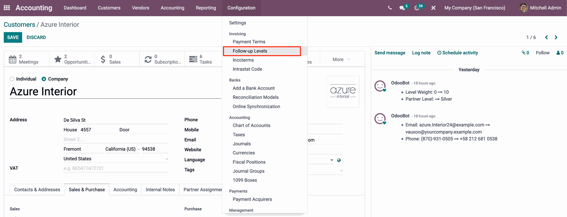Screen dimensions: 567x217
Task: Click the language globe icon
Action: [339, 160]
